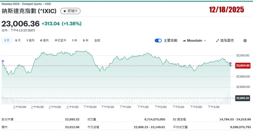Select the 1天 range tab
Image resolution: width=253 pixels, height=134 pixels.
pyautogui.click(x=7, y=40)
